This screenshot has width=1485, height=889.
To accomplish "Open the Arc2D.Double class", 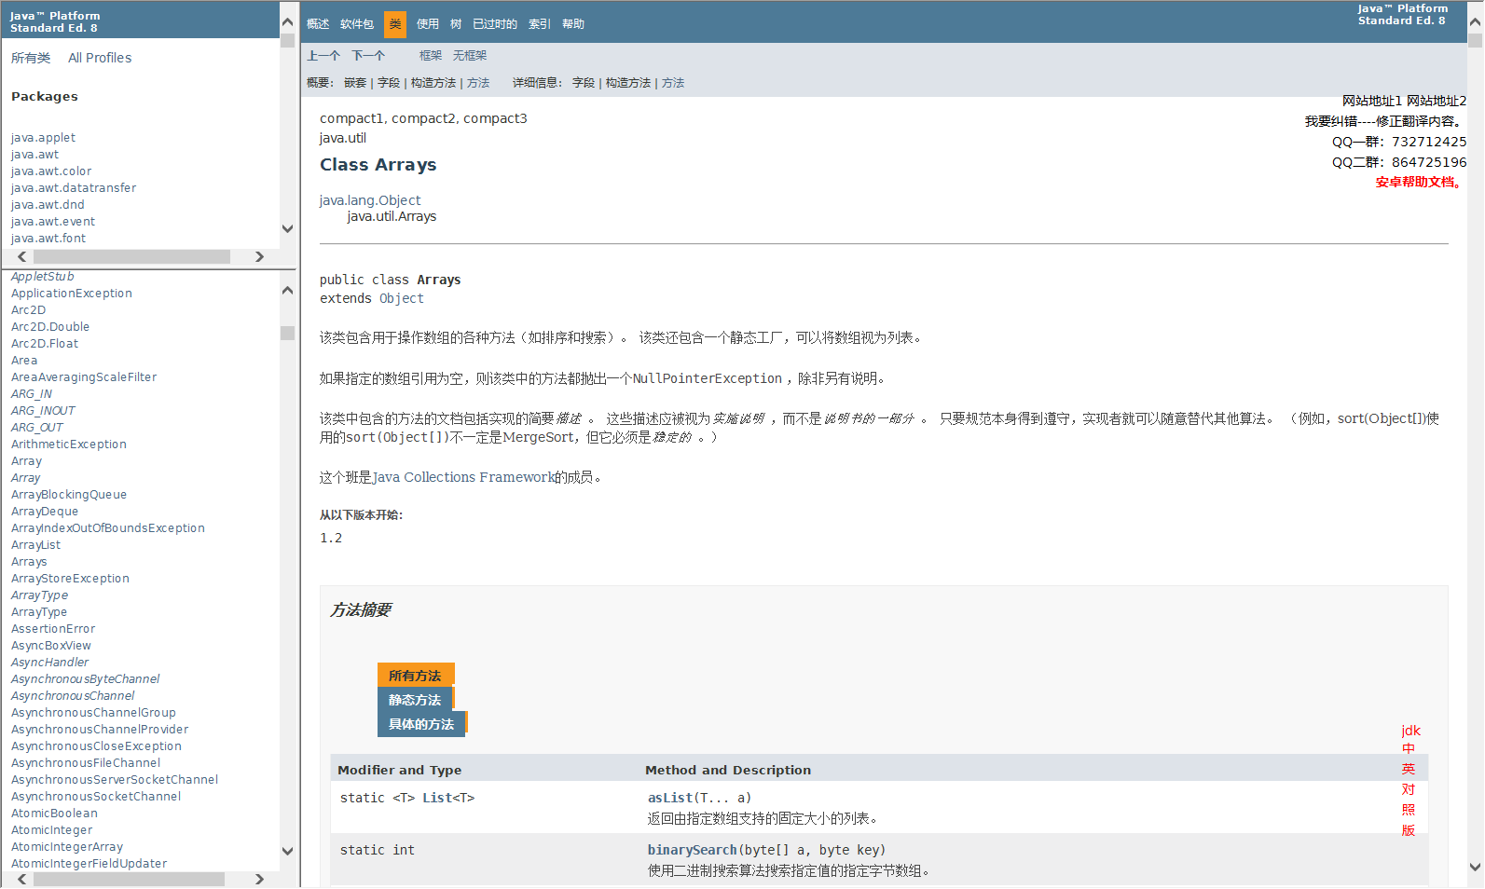I will click(50, 327).
